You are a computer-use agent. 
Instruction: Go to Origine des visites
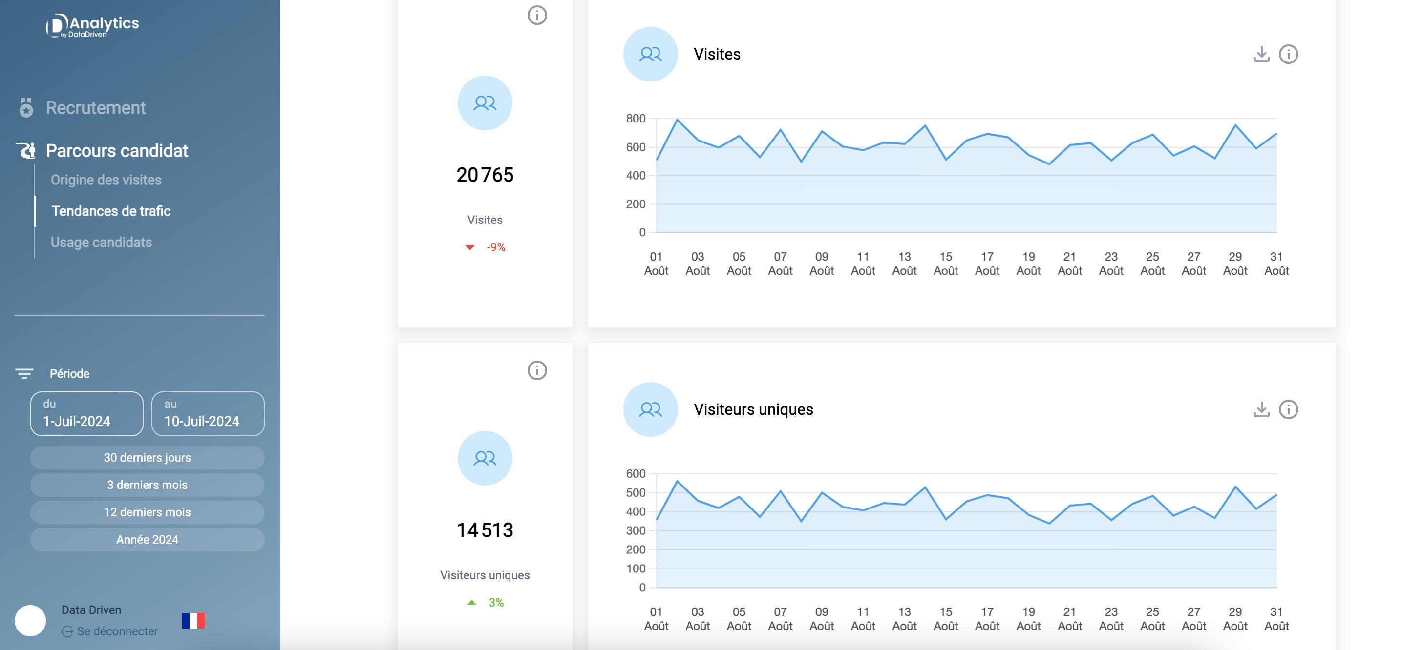point(106,180)
